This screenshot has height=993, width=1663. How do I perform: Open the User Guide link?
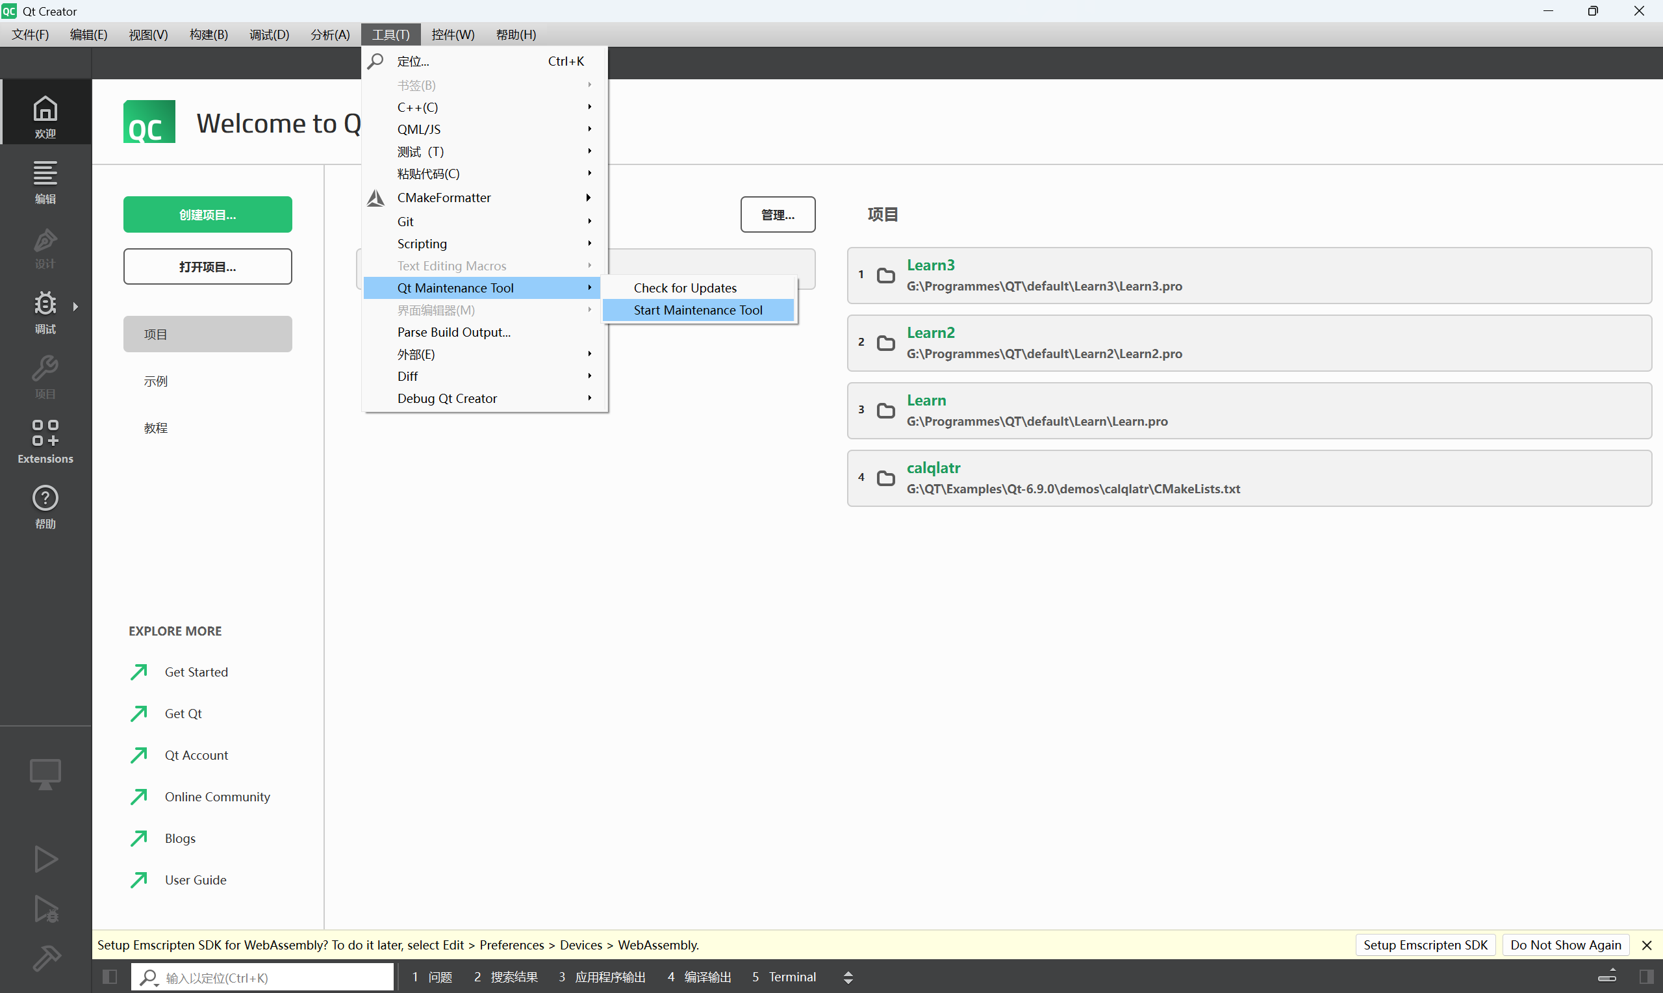pos(196,880)
